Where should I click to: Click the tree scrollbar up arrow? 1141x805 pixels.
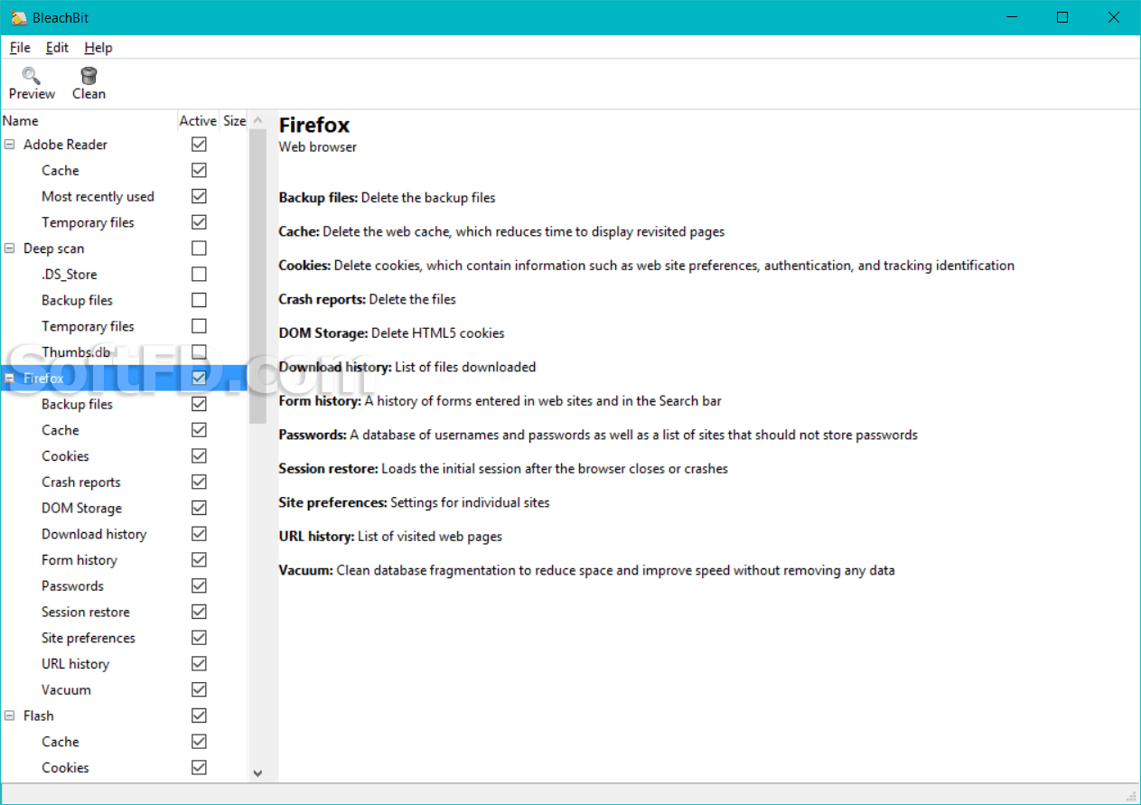pos(257,120)
